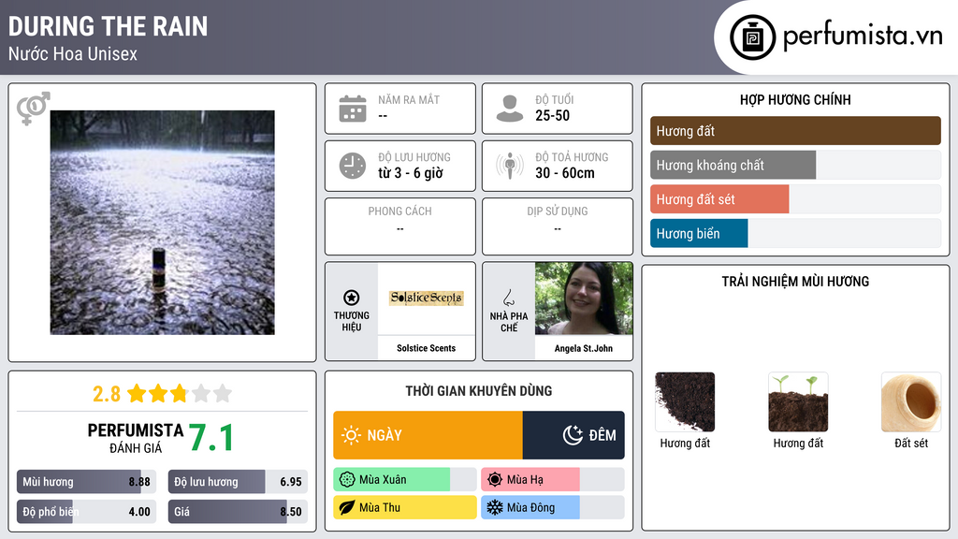
Task: Click the Angela St.John name caption
Action: (x=584, y=348)
